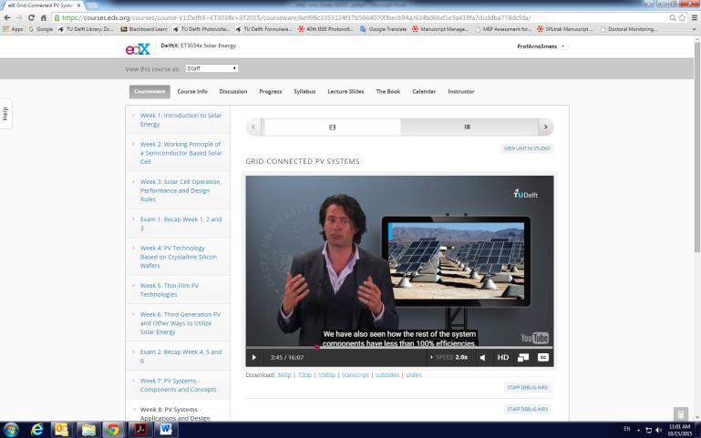Open the Lecture Slides tab
The image size is (701, 438).
[x=345, y=91]
